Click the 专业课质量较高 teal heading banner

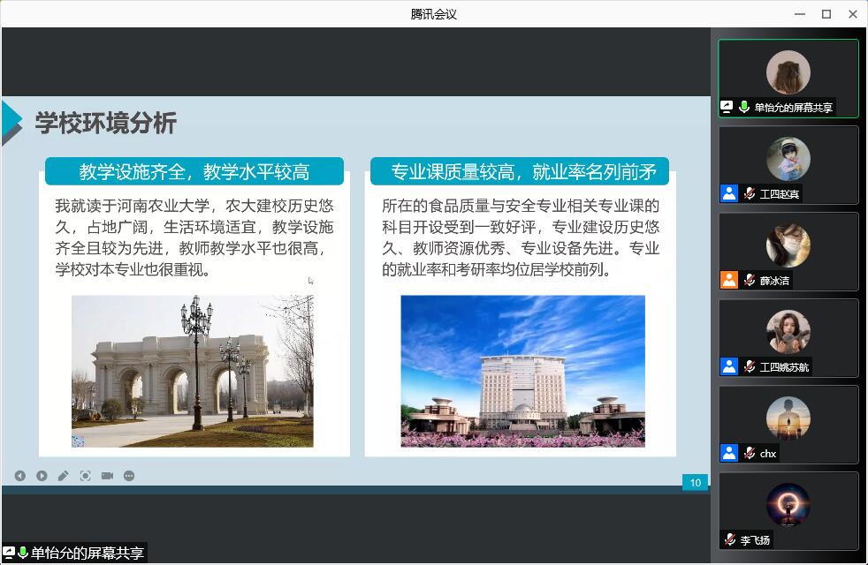[x=520, y=171]
